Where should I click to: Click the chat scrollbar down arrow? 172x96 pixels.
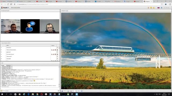point(59,86)
